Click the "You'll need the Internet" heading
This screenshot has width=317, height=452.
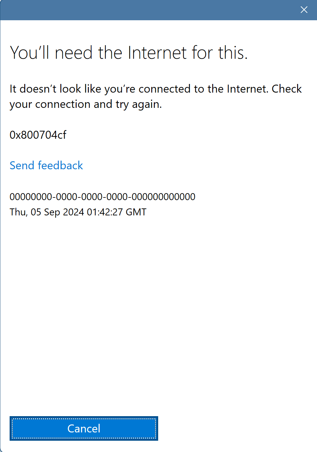pos(129,53)
